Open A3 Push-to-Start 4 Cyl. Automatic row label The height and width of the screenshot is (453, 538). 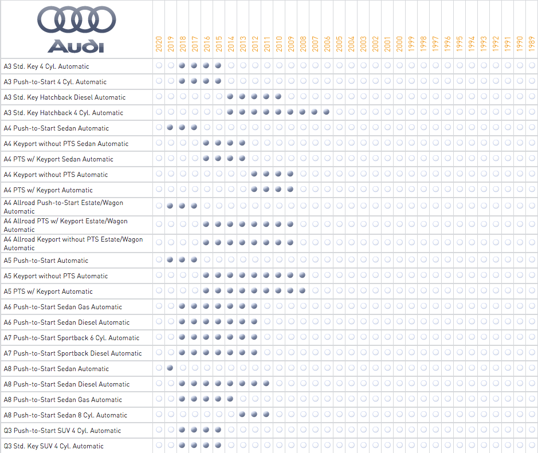[x=55, y=82]
